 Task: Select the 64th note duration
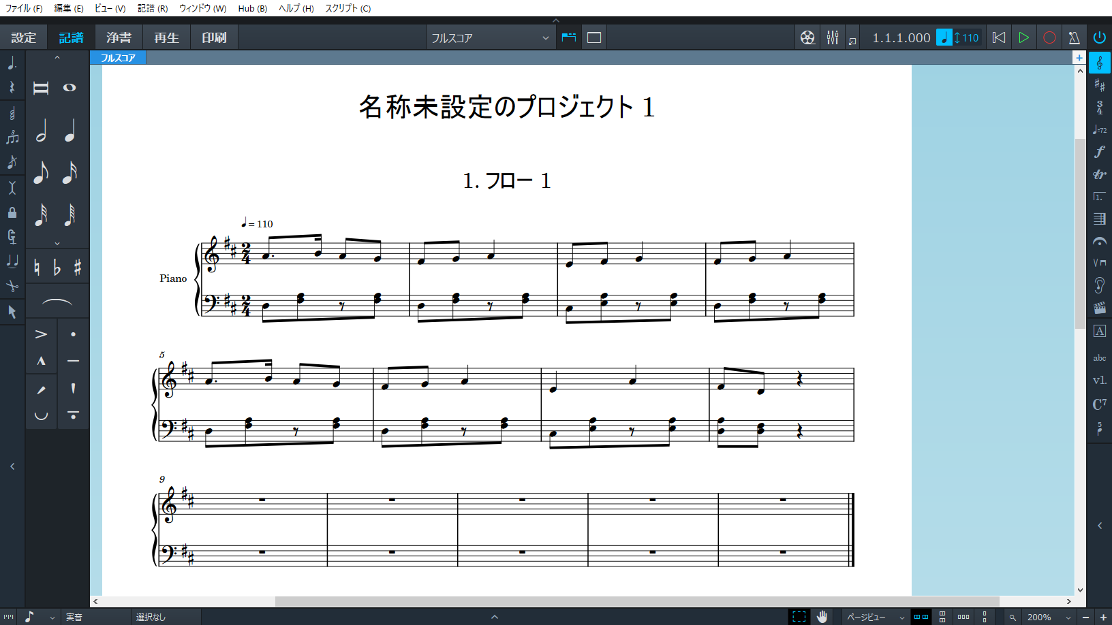pyautogui.click(x=69, y=214)
